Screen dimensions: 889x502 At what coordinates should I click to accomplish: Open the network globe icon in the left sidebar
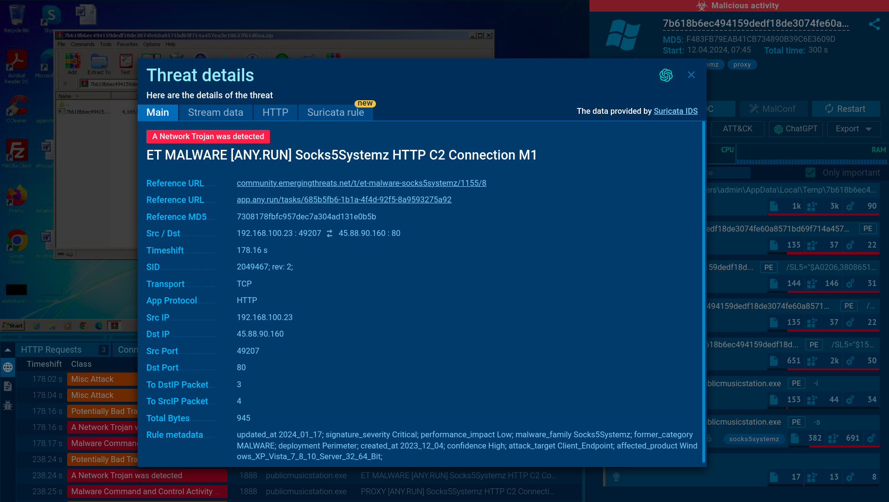pos(8,367)
